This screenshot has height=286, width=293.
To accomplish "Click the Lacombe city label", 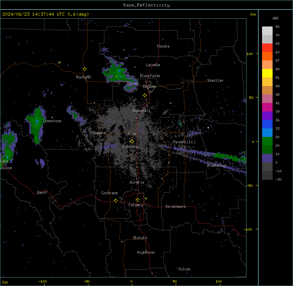I will (x=153, y=65).
